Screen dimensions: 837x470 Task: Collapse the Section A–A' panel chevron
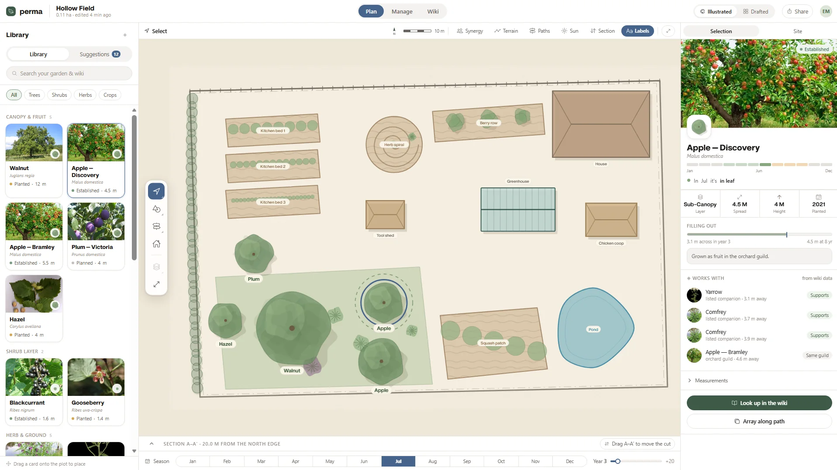point(152,444)
